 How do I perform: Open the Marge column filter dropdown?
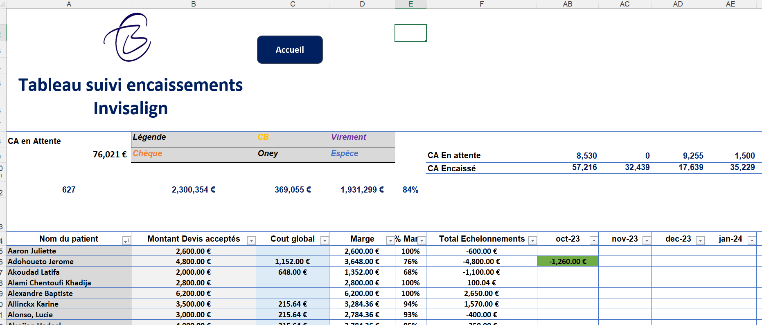390,241
